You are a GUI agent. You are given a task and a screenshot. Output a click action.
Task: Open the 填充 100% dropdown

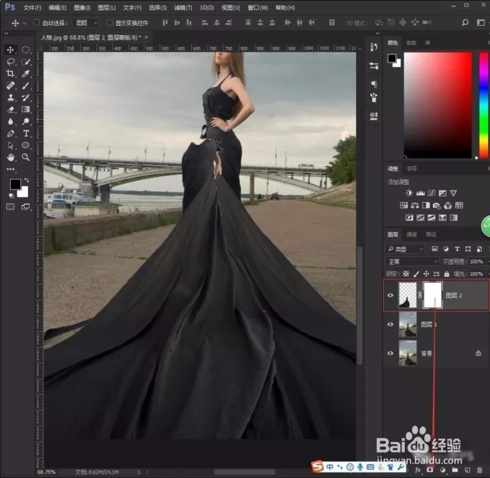tap(488, 274)
